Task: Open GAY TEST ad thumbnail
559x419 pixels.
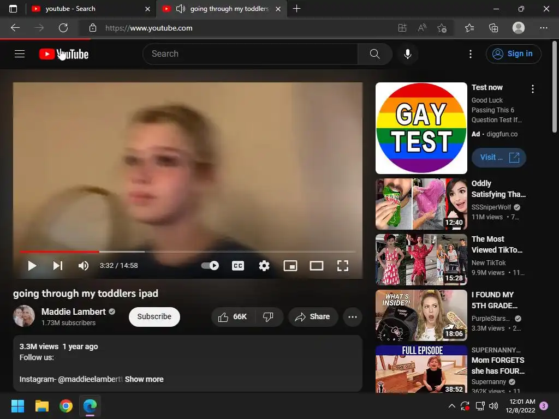Action: point(421,128)
